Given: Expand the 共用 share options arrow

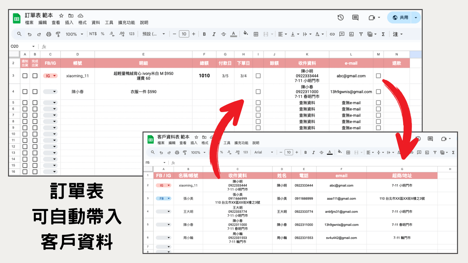Looking at the screenshot, I should pyautogui.click(x=416, y=17).
